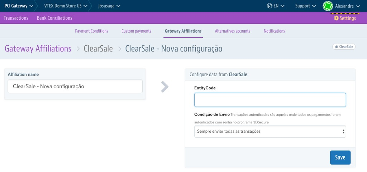
Task: Click the 'Condição de Envio' label
Action: tap(212, 114)
